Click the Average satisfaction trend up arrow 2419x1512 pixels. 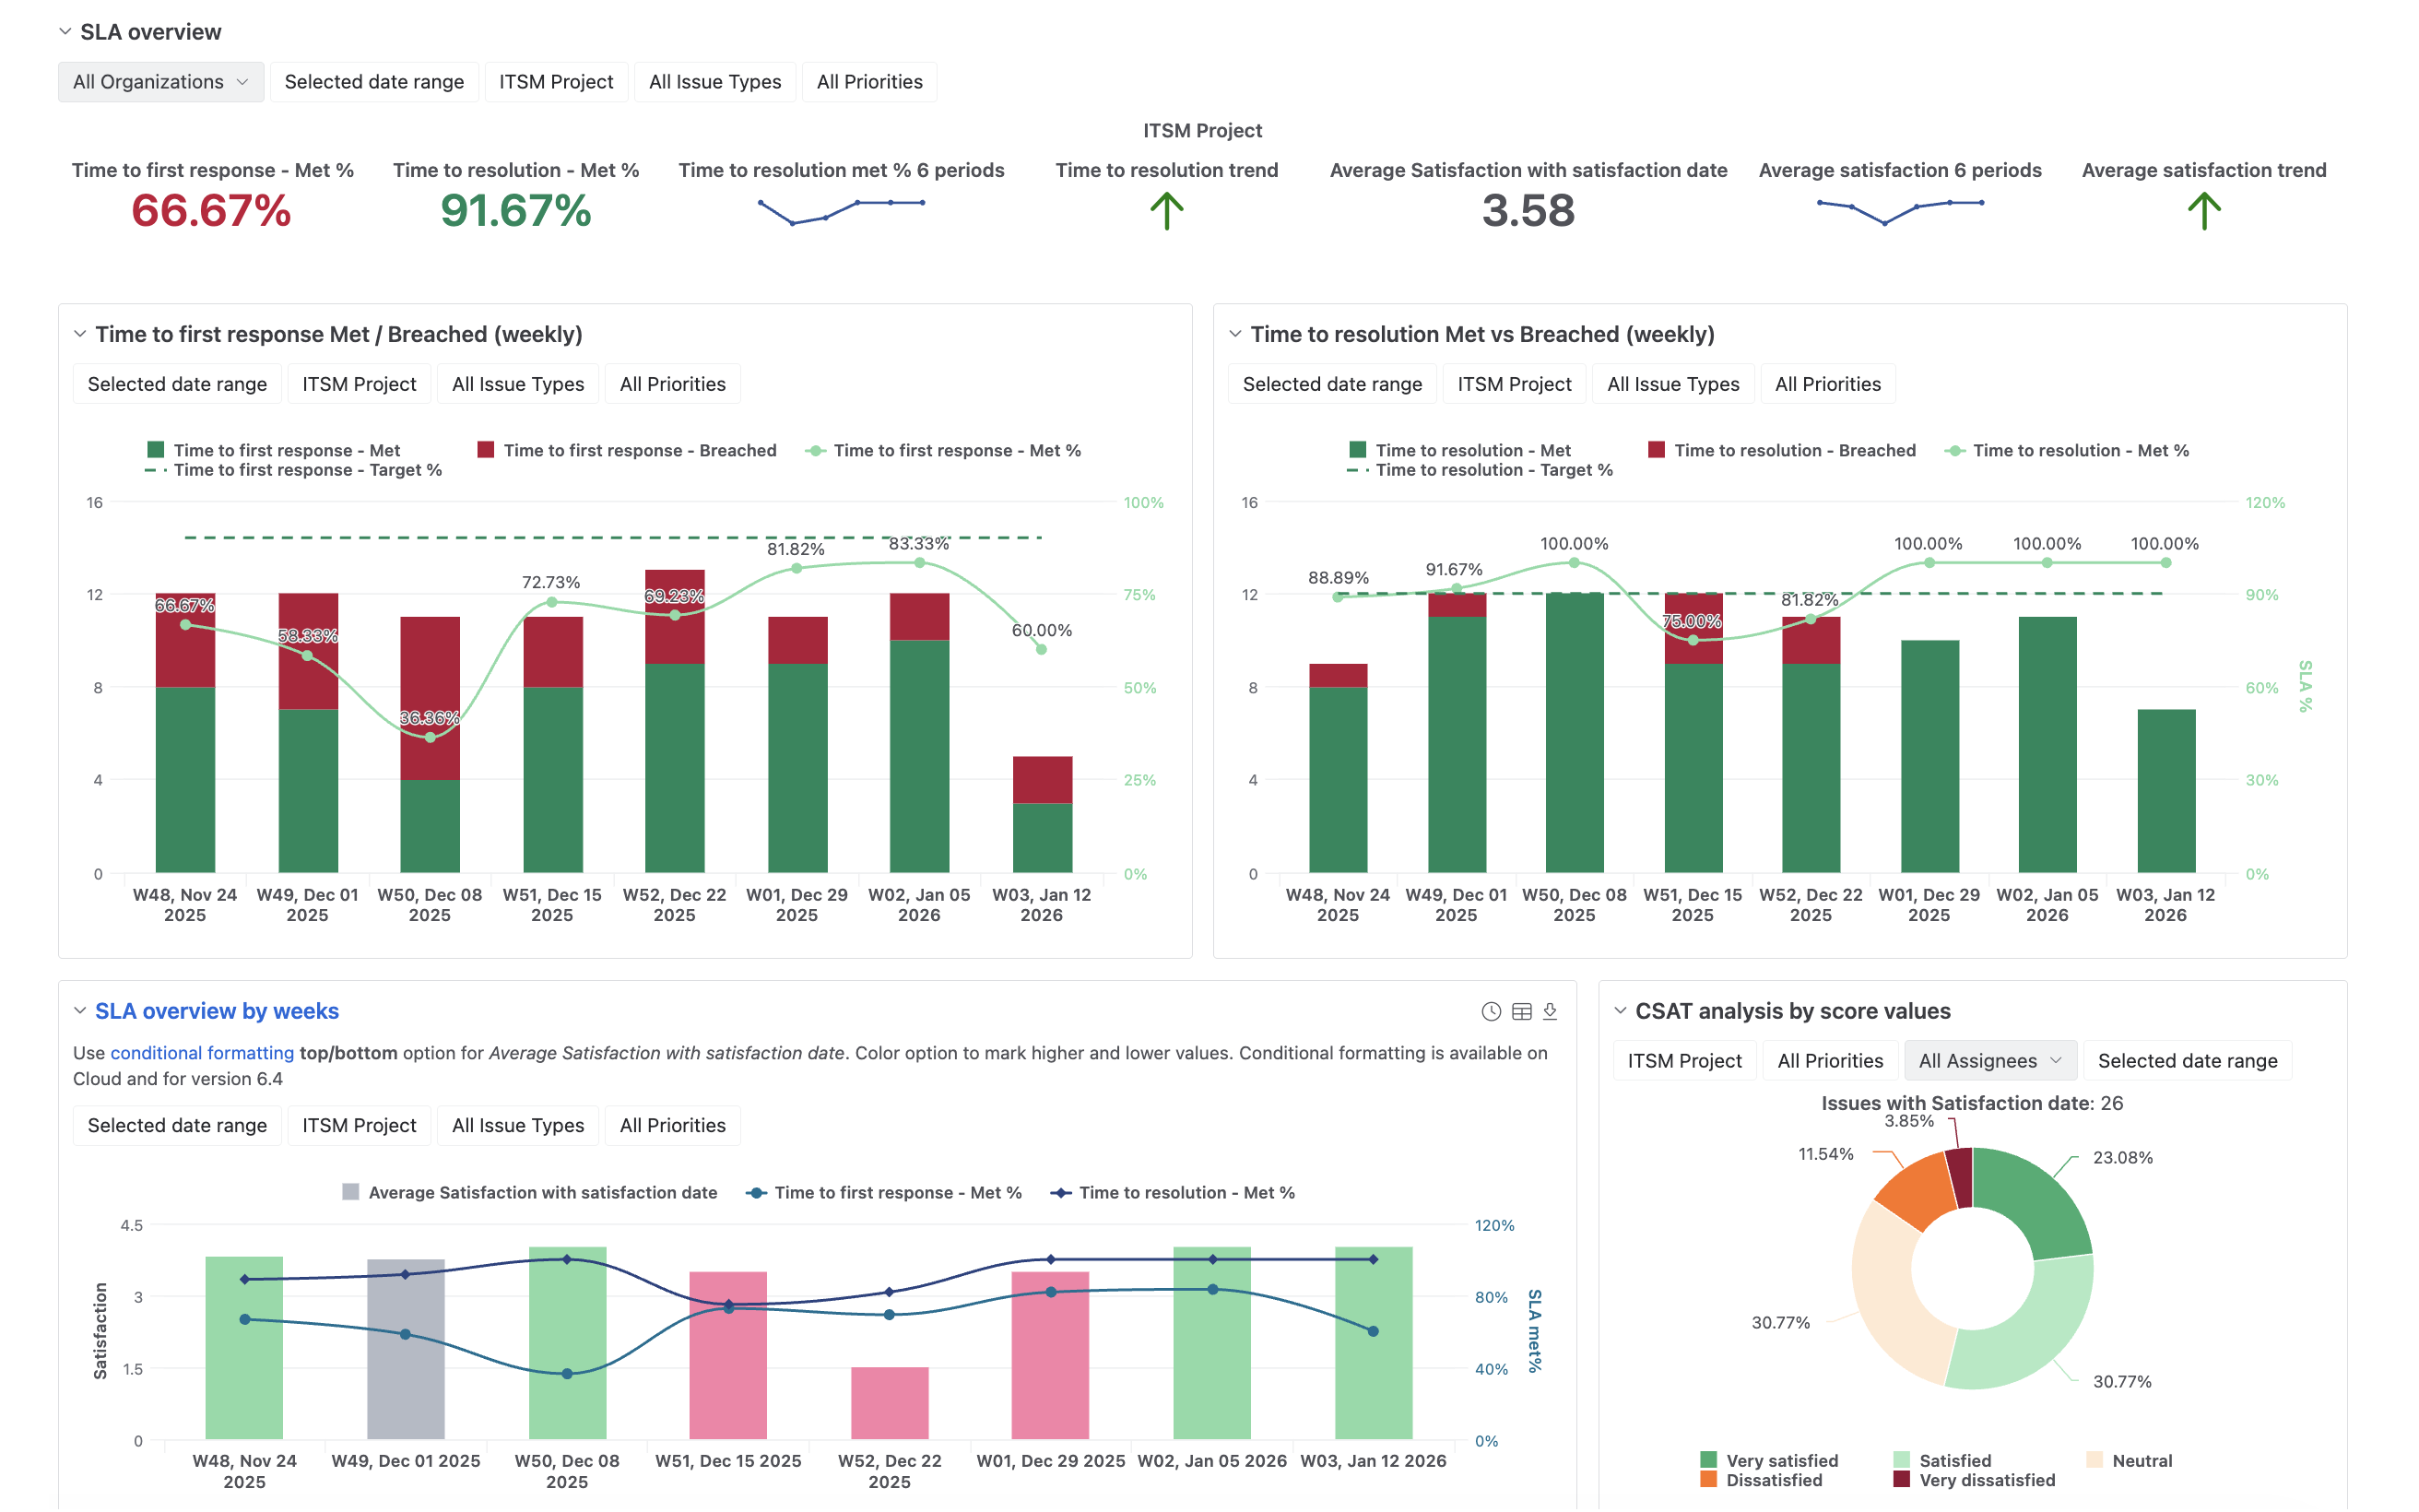pyautogui.click(x=2204, y=211)
